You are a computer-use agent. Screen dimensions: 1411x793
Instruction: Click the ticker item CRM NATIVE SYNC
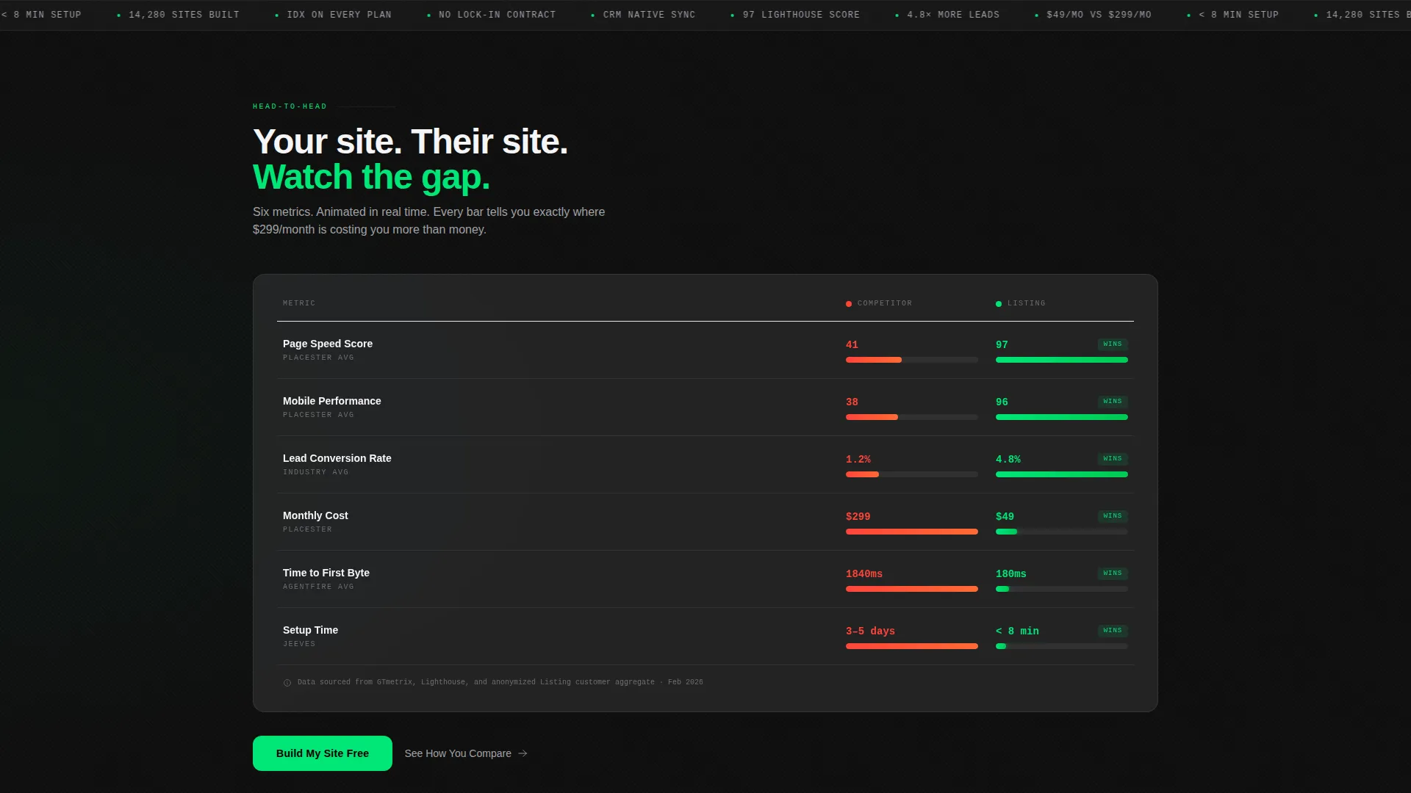(x=649, y=15)
